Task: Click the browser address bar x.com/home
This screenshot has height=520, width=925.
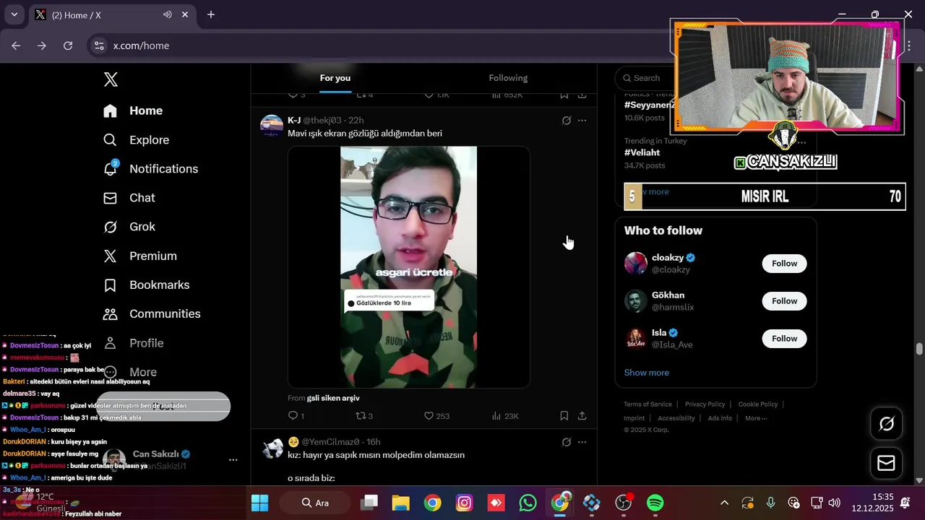Action: [x=141, y=45]
